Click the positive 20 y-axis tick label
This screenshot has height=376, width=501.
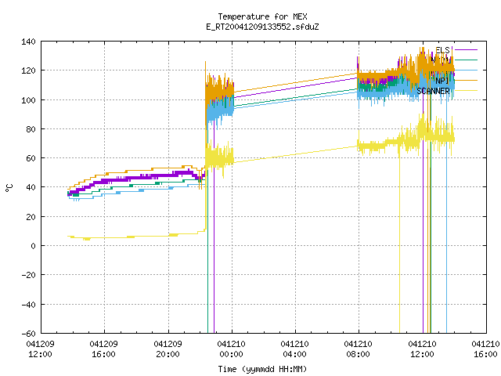(31, 217)
